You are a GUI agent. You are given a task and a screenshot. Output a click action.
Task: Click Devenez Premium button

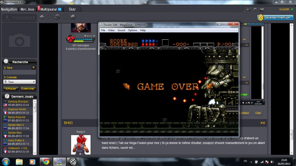click(x=275, y=17)
